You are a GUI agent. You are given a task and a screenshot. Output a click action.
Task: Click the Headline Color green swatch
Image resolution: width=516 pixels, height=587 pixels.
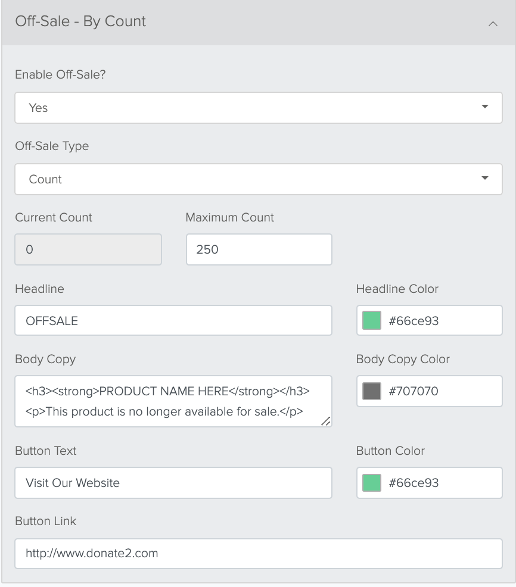[x=372, y=320]
